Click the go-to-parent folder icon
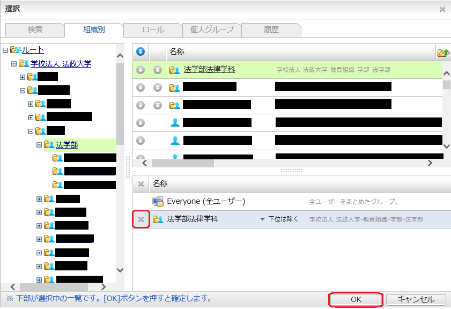The height and width of the screenshot is (309, 451). 443,53
